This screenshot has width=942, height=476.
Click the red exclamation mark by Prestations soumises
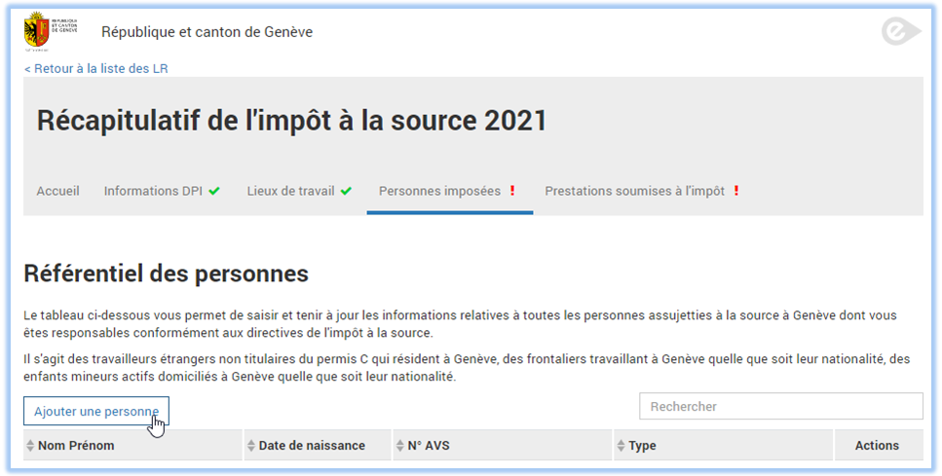(x=735, y=191)
